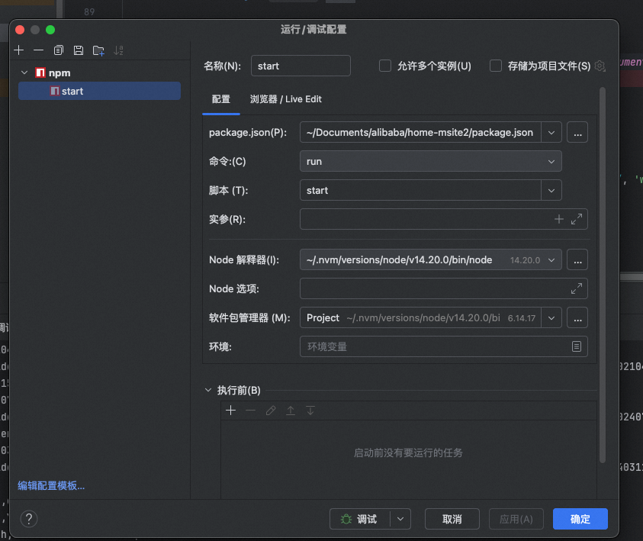Browse for Node interpreter with ellipsis button
The width and height of the screenshot is (643, 541).
pos(577,260)
